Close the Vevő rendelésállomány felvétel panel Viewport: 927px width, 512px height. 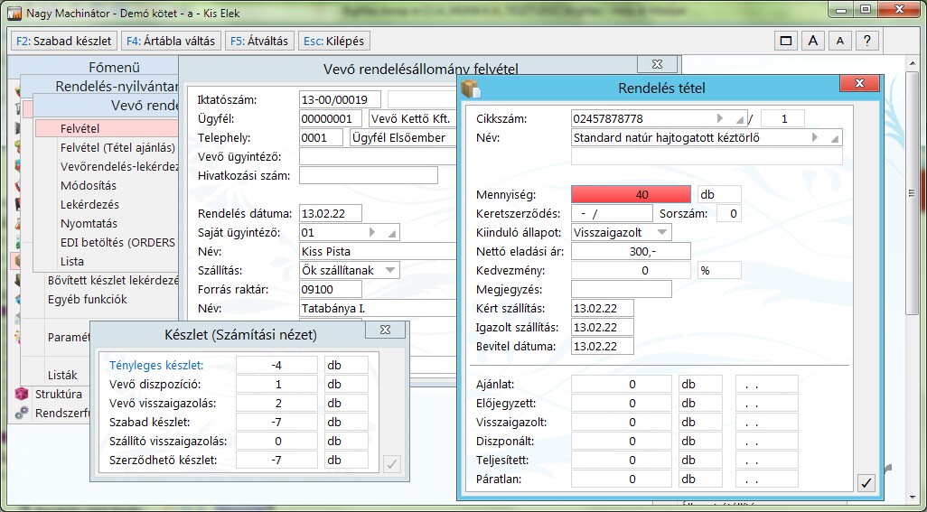[x=650, y=64]
